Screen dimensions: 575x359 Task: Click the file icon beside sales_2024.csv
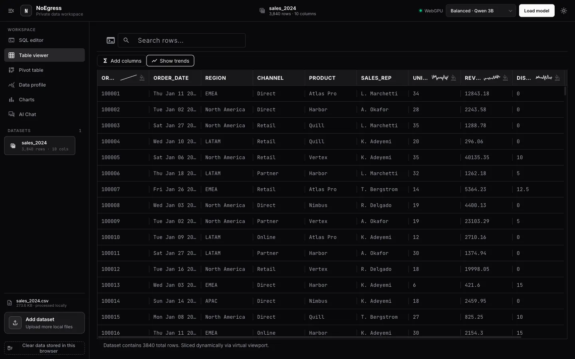point(10,303)
